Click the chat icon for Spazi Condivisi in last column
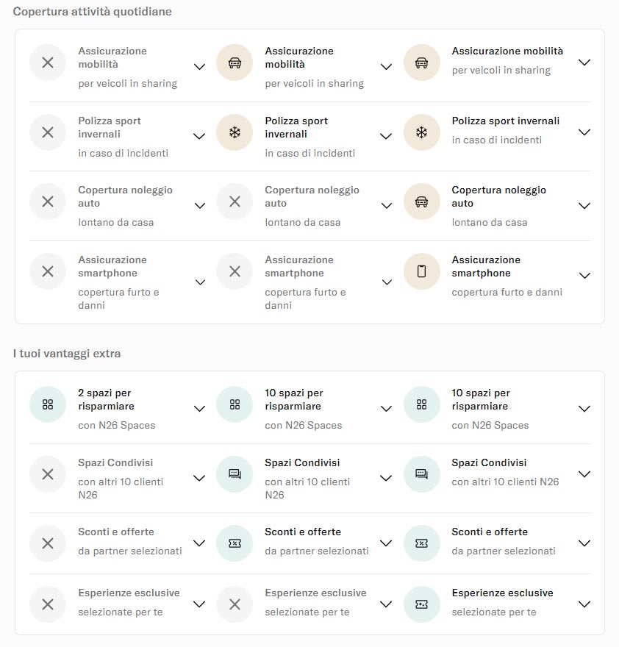619x647 pixels. [421, 474]
